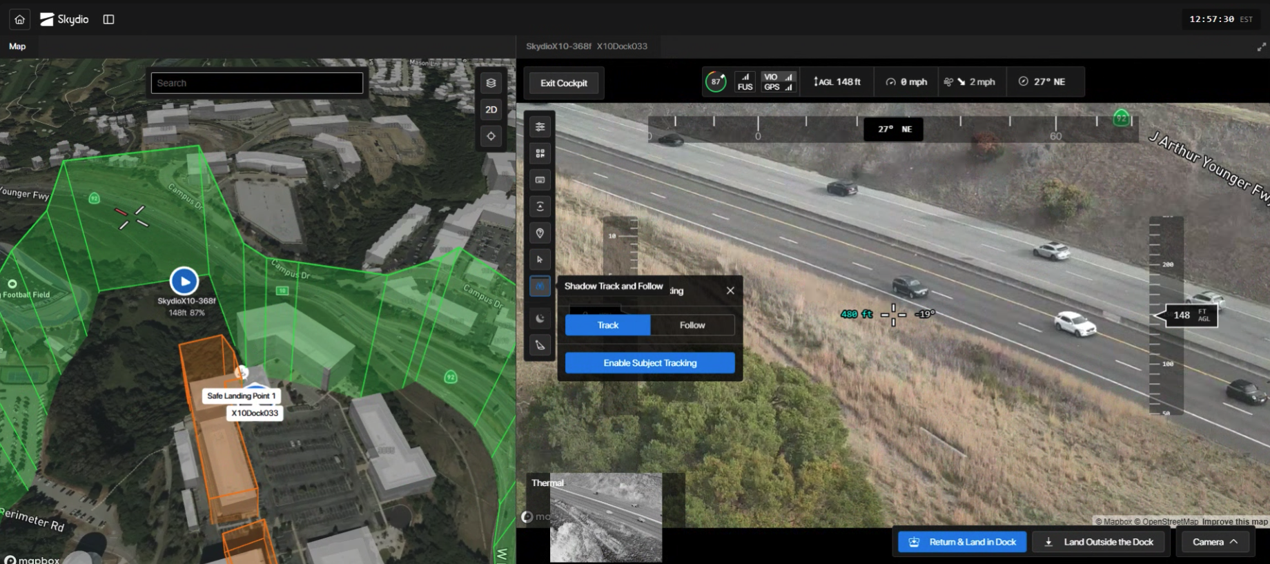Image resolution: width=1270 pixels, height=564 pixels.
Task: Toggle the sidebar panel icon
Action: 108,19
